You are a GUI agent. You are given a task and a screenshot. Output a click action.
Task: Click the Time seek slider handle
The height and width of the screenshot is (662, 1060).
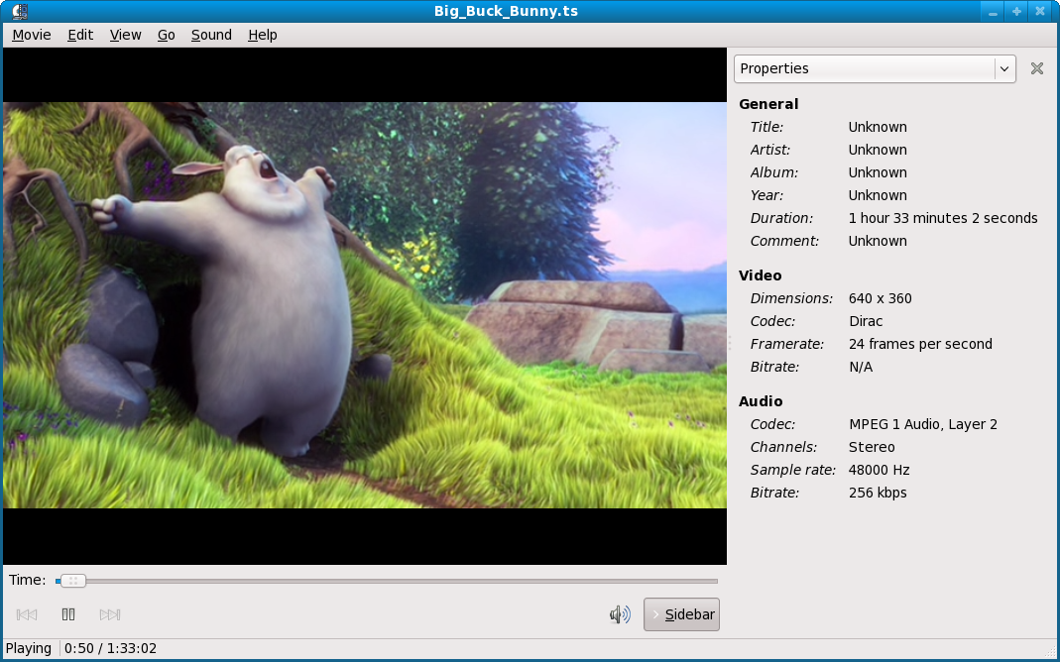coord(73,581)
